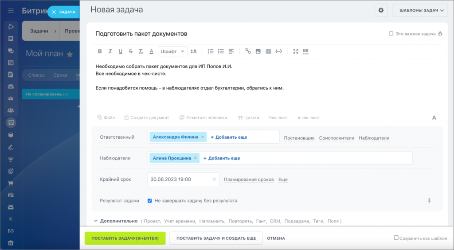Click "Отмена" to cancel the task
The height and width of the screenshot is (250, 454).
(x=276, y=238)
